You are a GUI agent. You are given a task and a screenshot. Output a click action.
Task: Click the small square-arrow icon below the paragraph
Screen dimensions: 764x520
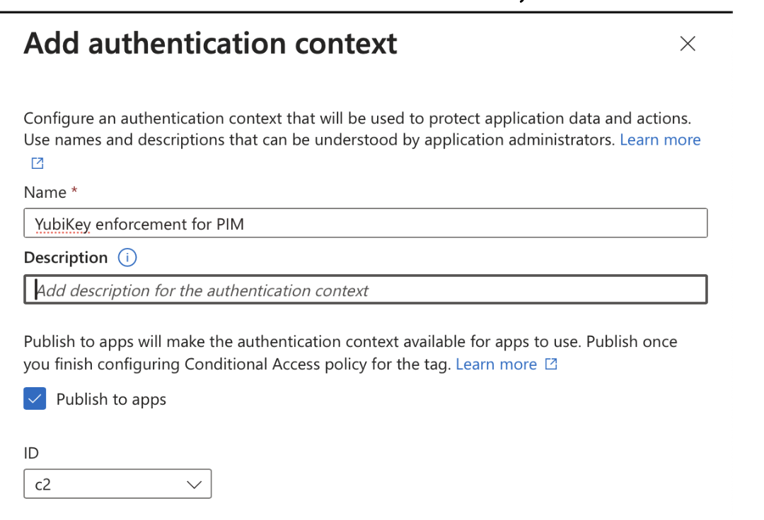37,163
